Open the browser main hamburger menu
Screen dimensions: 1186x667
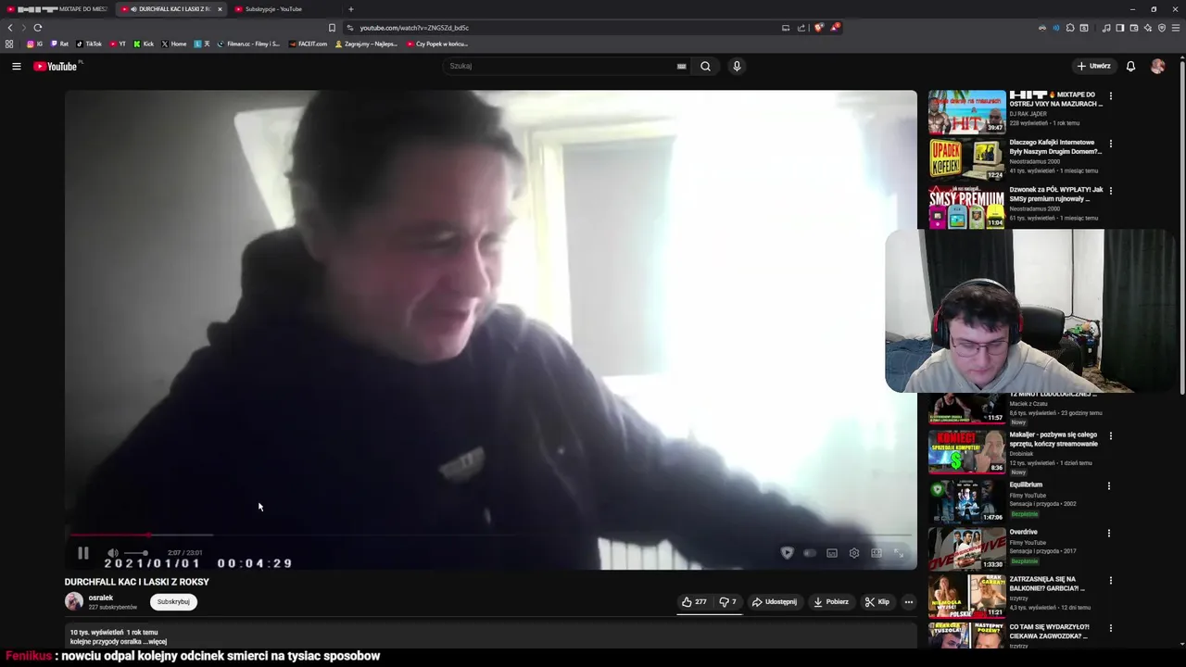point(1176,28)
